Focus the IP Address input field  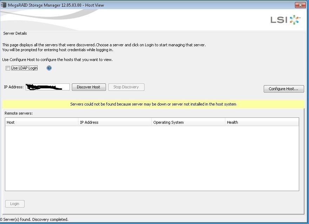pyautogui.click(x=48, y=87)
